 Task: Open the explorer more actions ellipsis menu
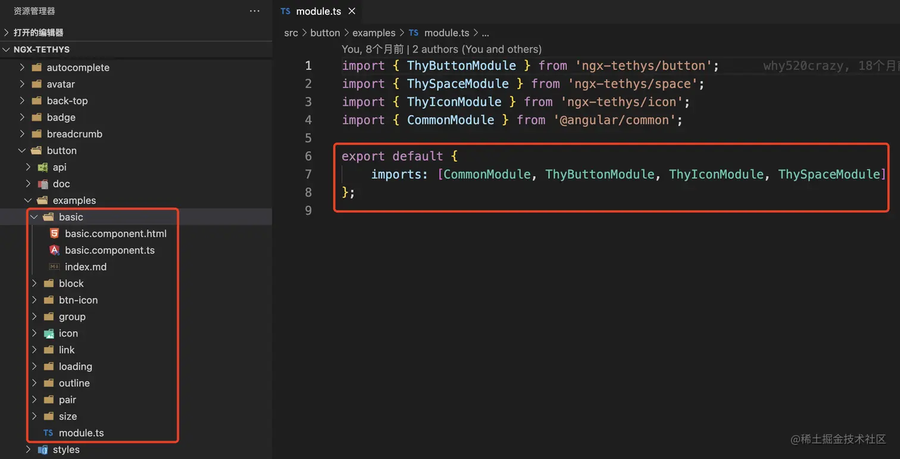255,11
